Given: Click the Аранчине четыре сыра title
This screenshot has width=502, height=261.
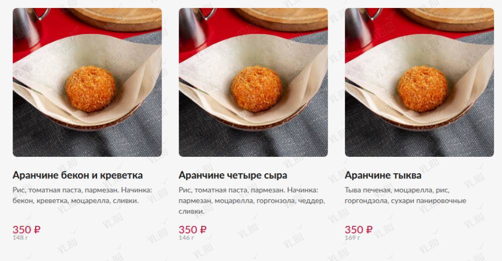Looking at the screenshot, I should click(x=233, y=175).
